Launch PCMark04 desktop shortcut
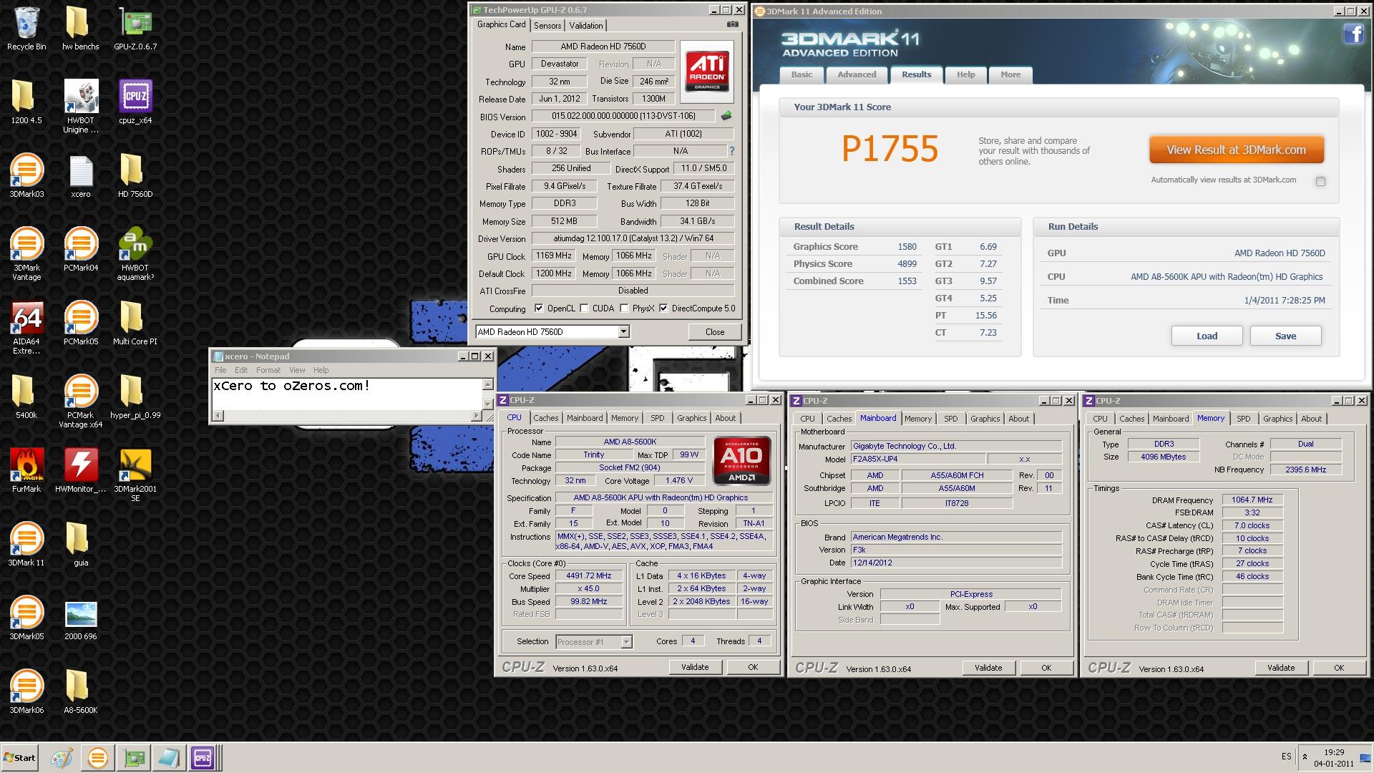Screen dimensions: 1374x773 pyautogui.click(x=81, y=250)
